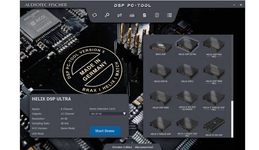Choose the HELIX DSP PRO MK3 device
The width and height of the screenshot is (259, 150).
(x=214, y=47)
